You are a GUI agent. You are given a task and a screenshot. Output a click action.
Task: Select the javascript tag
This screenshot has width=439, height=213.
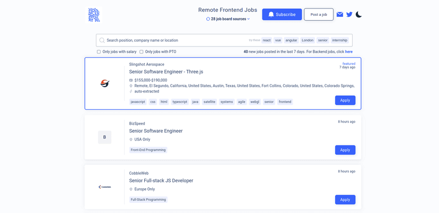pos(138,102)
